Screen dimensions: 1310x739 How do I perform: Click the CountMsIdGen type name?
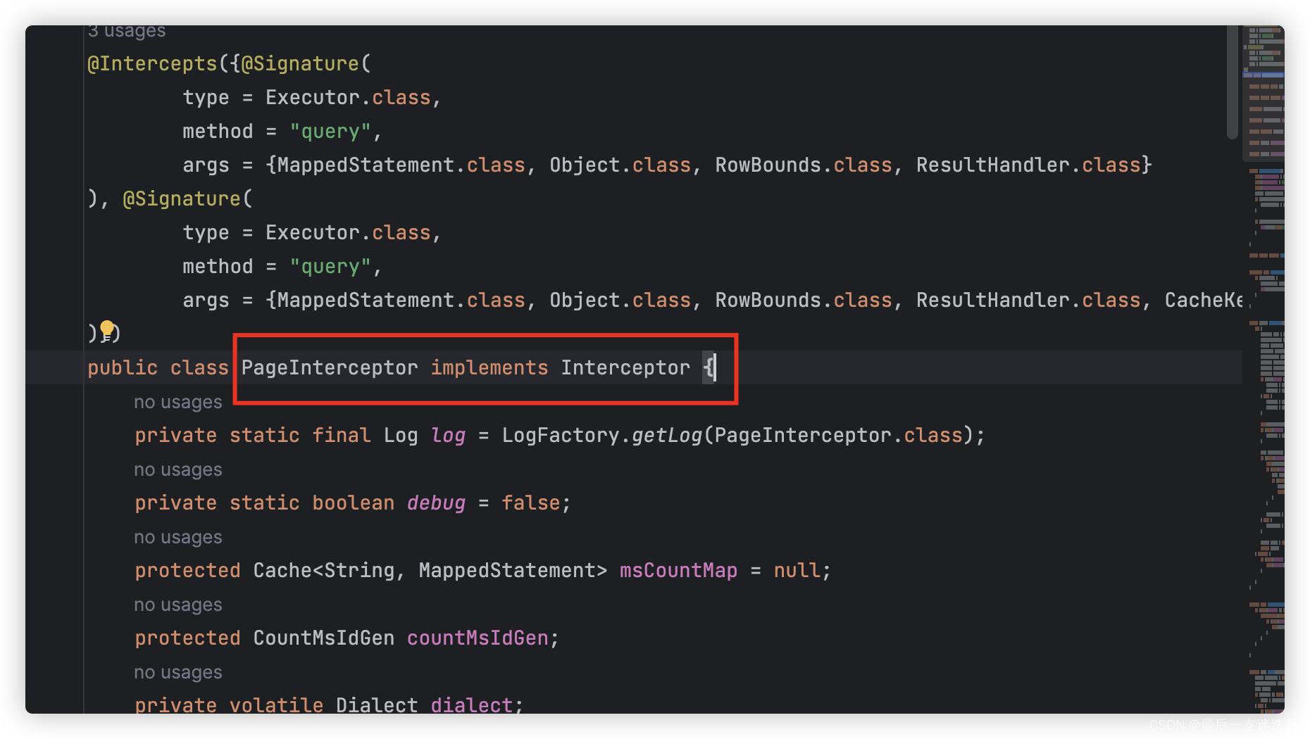(x=324, y=638)
